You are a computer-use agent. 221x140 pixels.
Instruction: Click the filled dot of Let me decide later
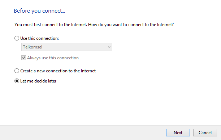click(x=17, y=81)
